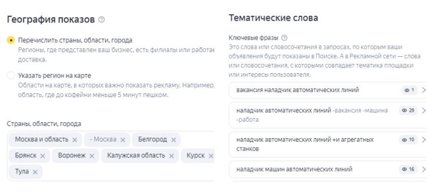The height and width of the screenshot is (194, 448).
Task: Select Указать регион на карте radio option
Action: click(11, 76)
